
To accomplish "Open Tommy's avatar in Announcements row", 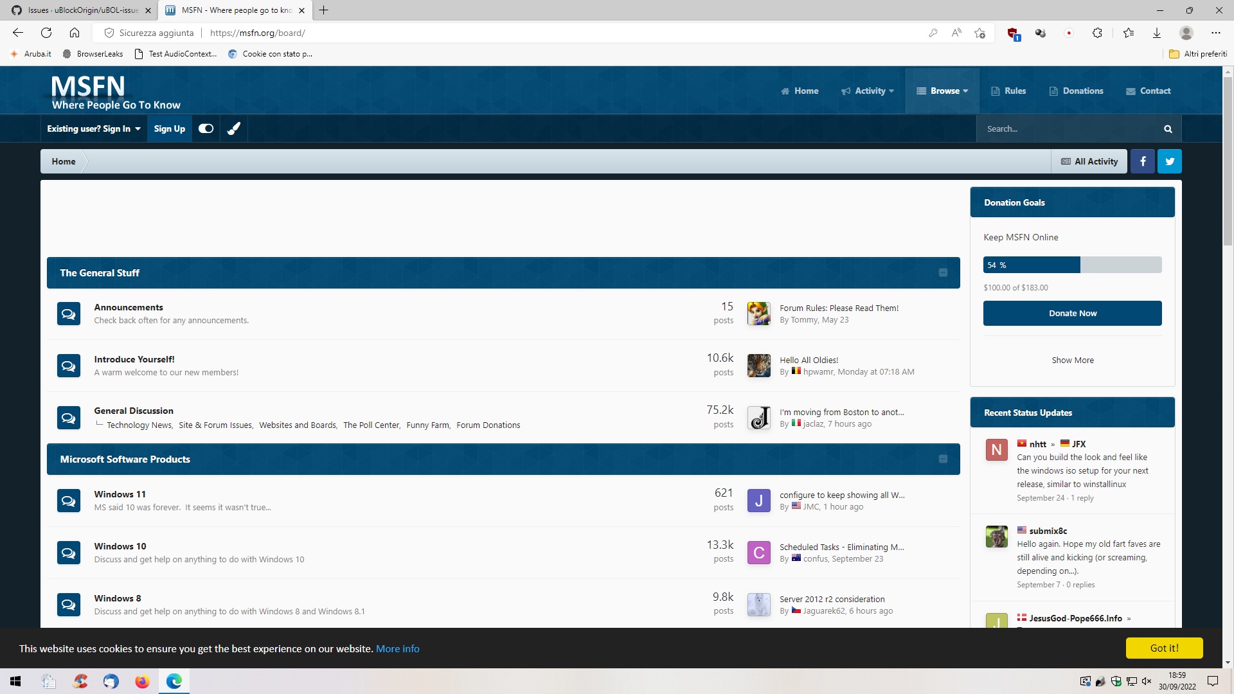I will pyautogui.click(x=759, y=314).
